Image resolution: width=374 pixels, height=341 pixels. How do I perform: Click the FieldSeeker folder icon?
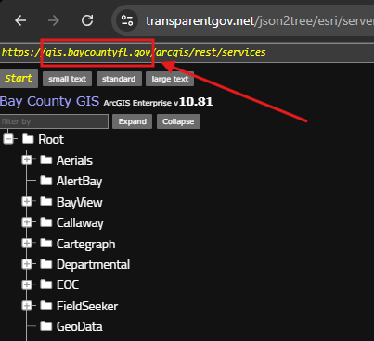click(x=46, y=306)
